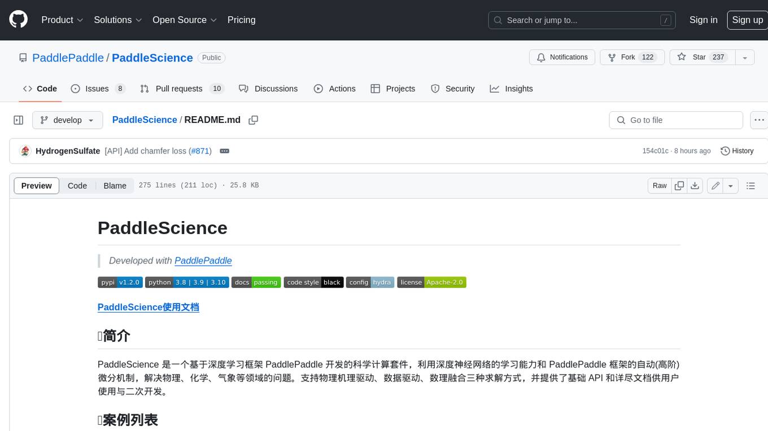Select the Blame view toggle

pos(115,186)
